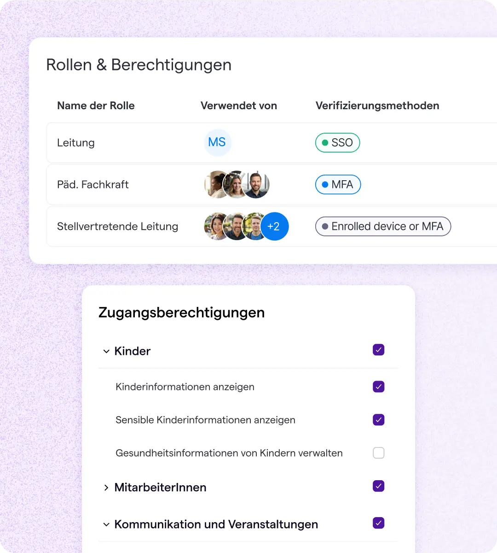Uncheck Kinderinformationen anzeigen checkbox
The height and width of the screenshot is (553, 497).
tap(379, 387)
